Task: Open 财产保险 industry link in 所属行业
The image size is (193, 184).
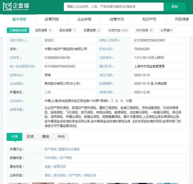Action: click(x=51, y=149)
